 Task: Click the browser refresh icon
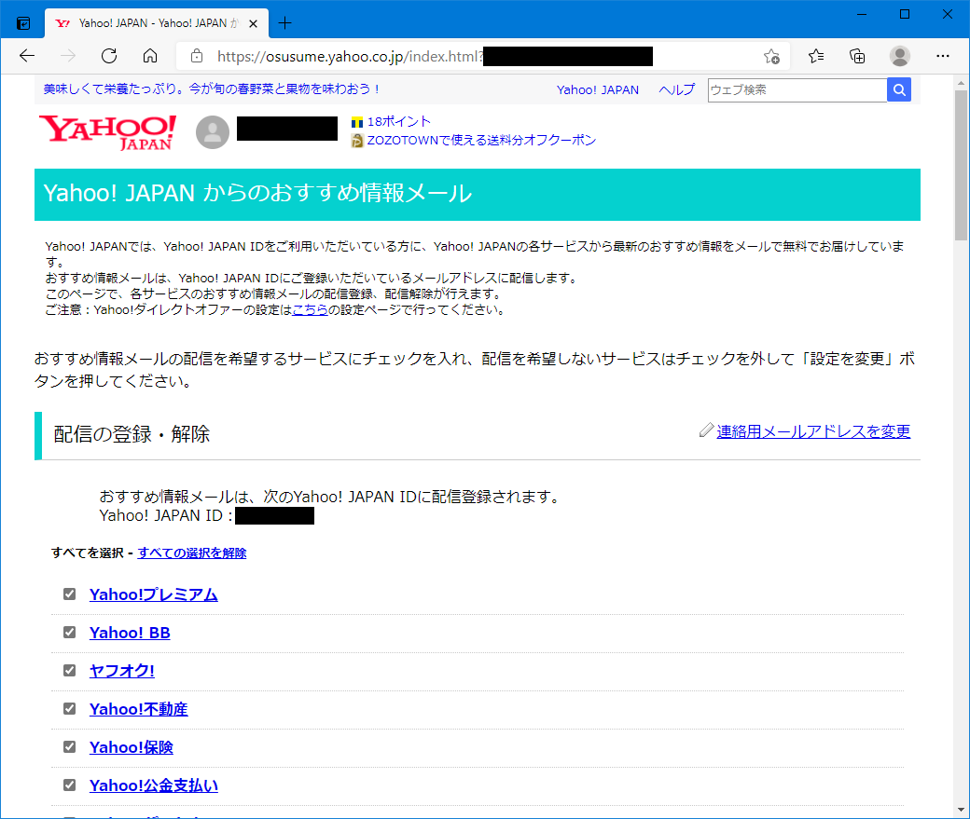pyautogui.click(x=109, y=56)
